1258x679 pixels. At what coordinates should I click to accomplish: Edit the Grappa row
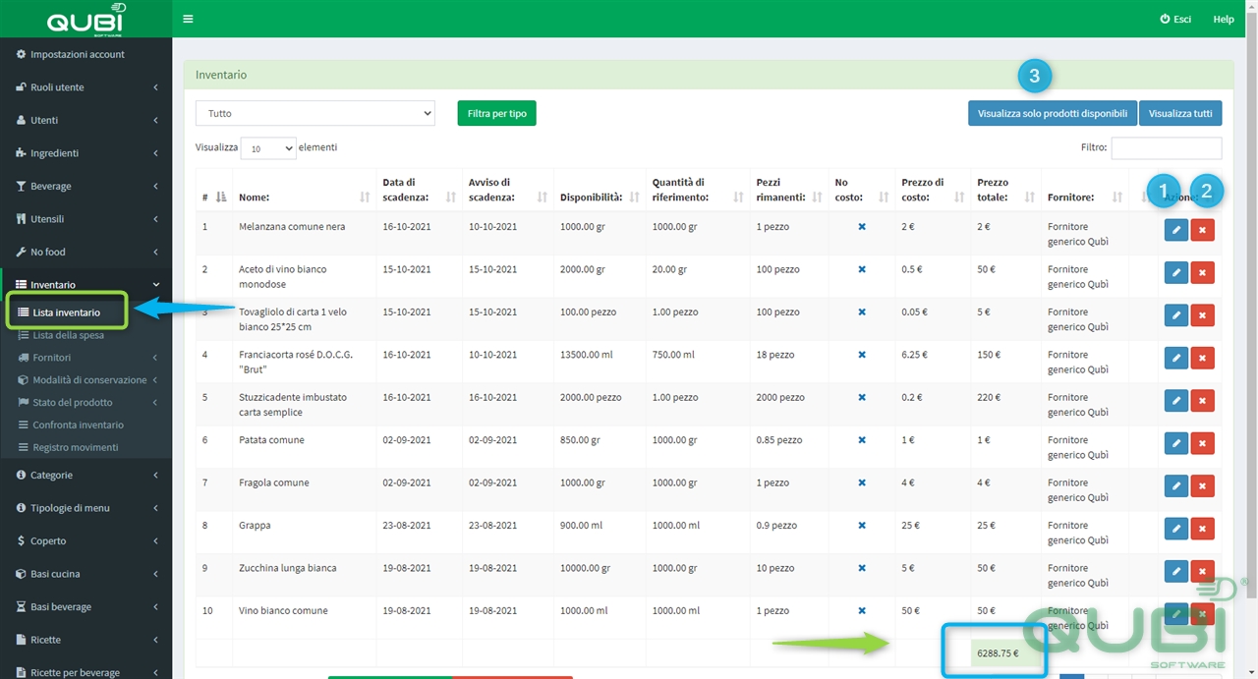tap(1175, 529)
